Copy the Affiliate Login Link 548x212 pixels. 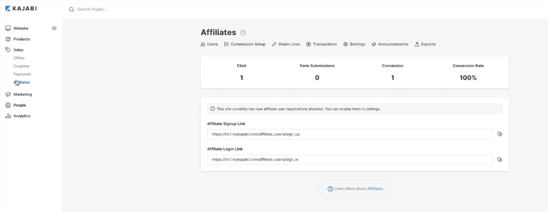(x=499, y=160)
